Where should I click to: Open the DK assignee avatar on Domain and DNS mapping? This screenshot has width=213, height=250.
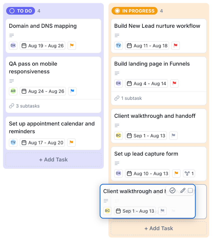[x=13, y=45]
